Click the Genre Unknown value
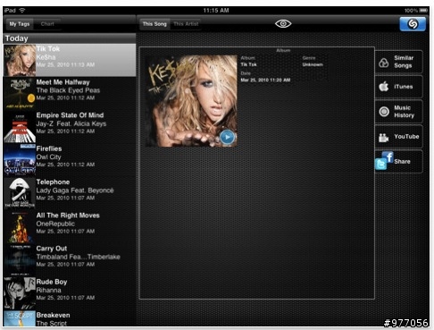The image size is (434, 330). point(313,64)
